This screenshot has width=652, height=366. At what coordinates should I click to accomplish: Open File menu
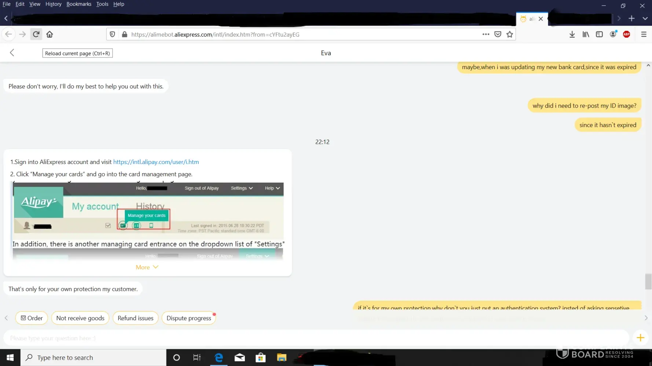click(6, 4)
